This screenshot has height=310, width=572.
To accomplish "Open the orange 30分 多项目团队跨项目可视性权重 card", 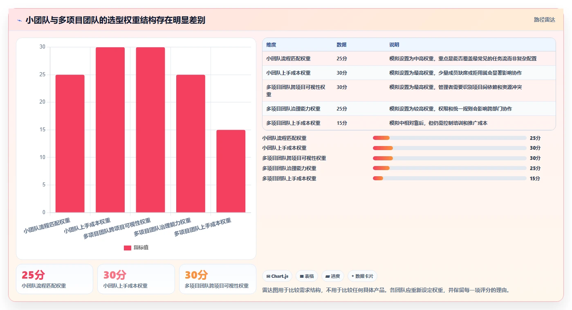I will tap(218, 279).
